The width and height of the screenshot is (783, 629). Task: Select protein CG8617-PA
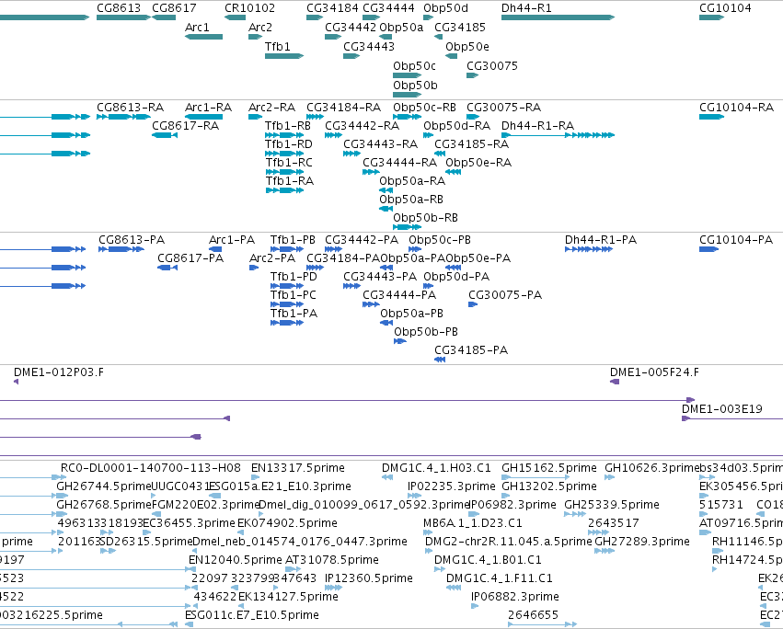point(167,268)
